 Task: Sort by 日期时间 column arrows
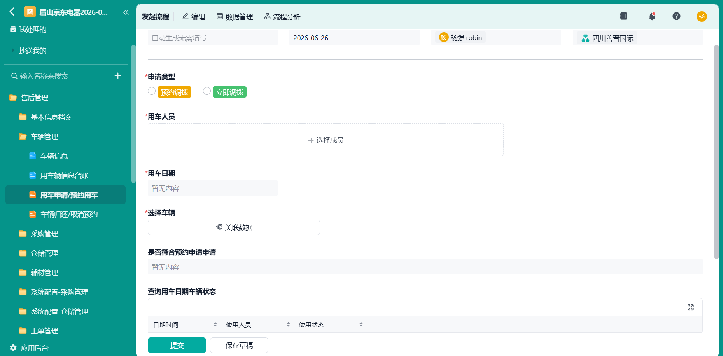tap(215, 325)
